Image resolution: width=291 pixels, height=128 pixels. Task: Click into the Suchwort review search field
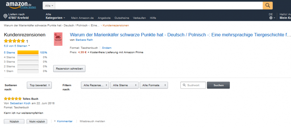193,85
